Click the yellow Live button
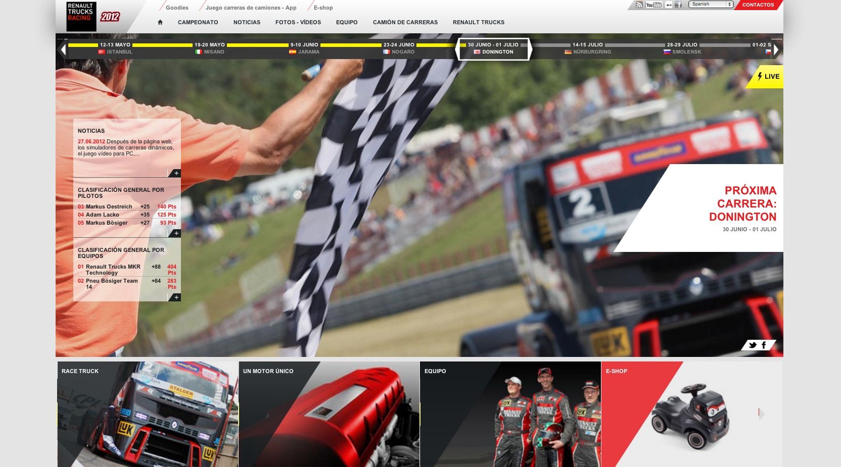This screenshot has width=841, height=467. pos(768,77)
